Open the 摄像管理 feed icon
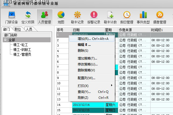The width and height of the screenshot is (173, 115). tap(160, 17)
